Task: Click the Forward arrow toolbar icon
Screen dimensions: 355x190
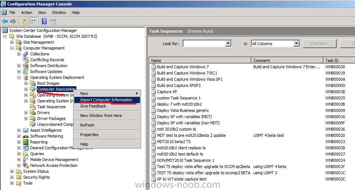Action: point(13,22)
